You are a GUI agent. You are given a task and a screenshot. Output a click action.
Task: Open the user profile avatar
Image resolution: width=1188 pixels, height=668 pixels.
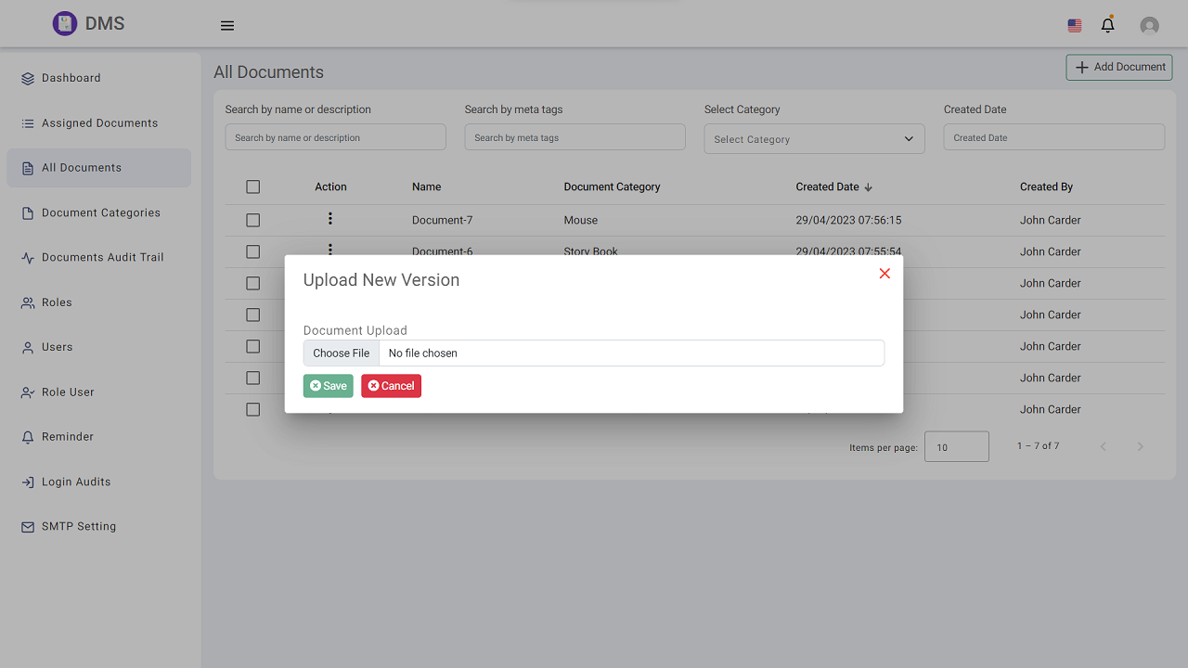click(1149, 26)
